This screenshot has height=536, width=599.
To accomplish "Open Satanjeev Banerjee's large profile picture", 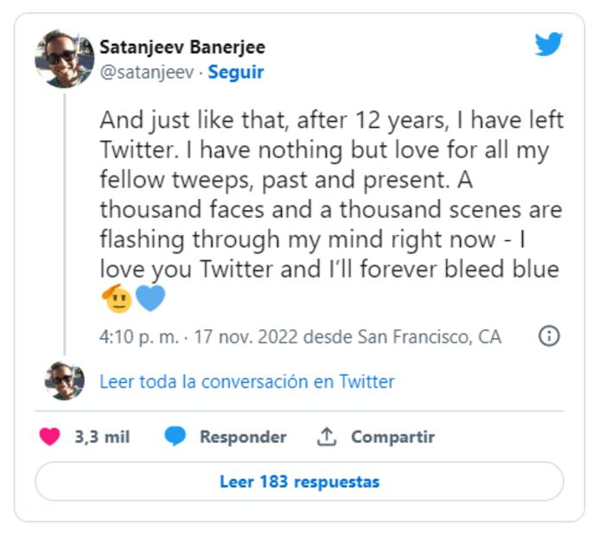I will coord(64,59).
